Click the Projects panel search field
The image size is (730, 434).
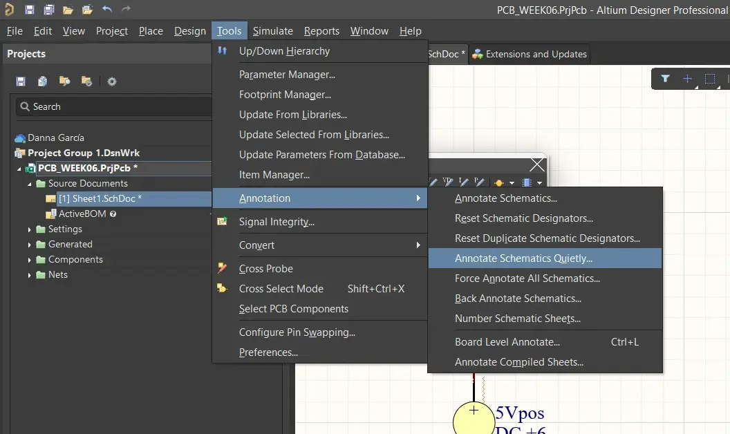[x=114, y=106]
